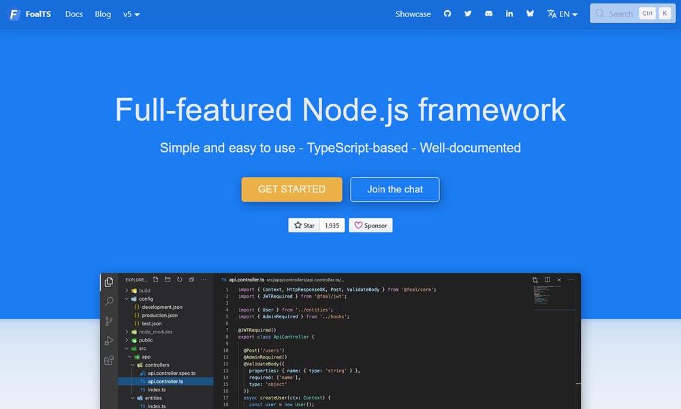Focus the Search input field
The width and height of the screenshot is (681, 409).
[x=633, y=14]
